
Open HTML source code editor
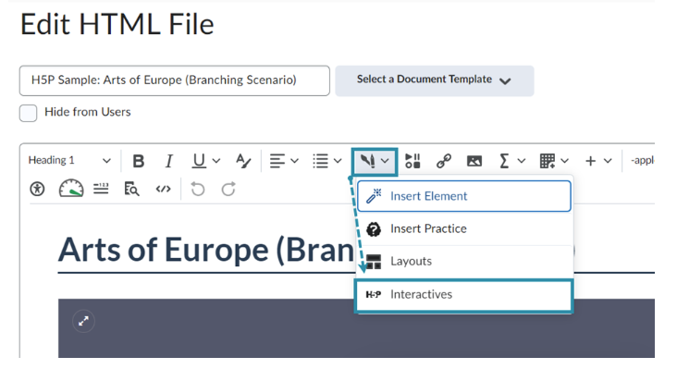(x=163, y=189)
